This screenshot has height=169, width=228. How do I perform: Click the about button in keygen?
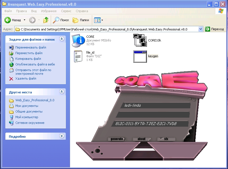[142, 139]
